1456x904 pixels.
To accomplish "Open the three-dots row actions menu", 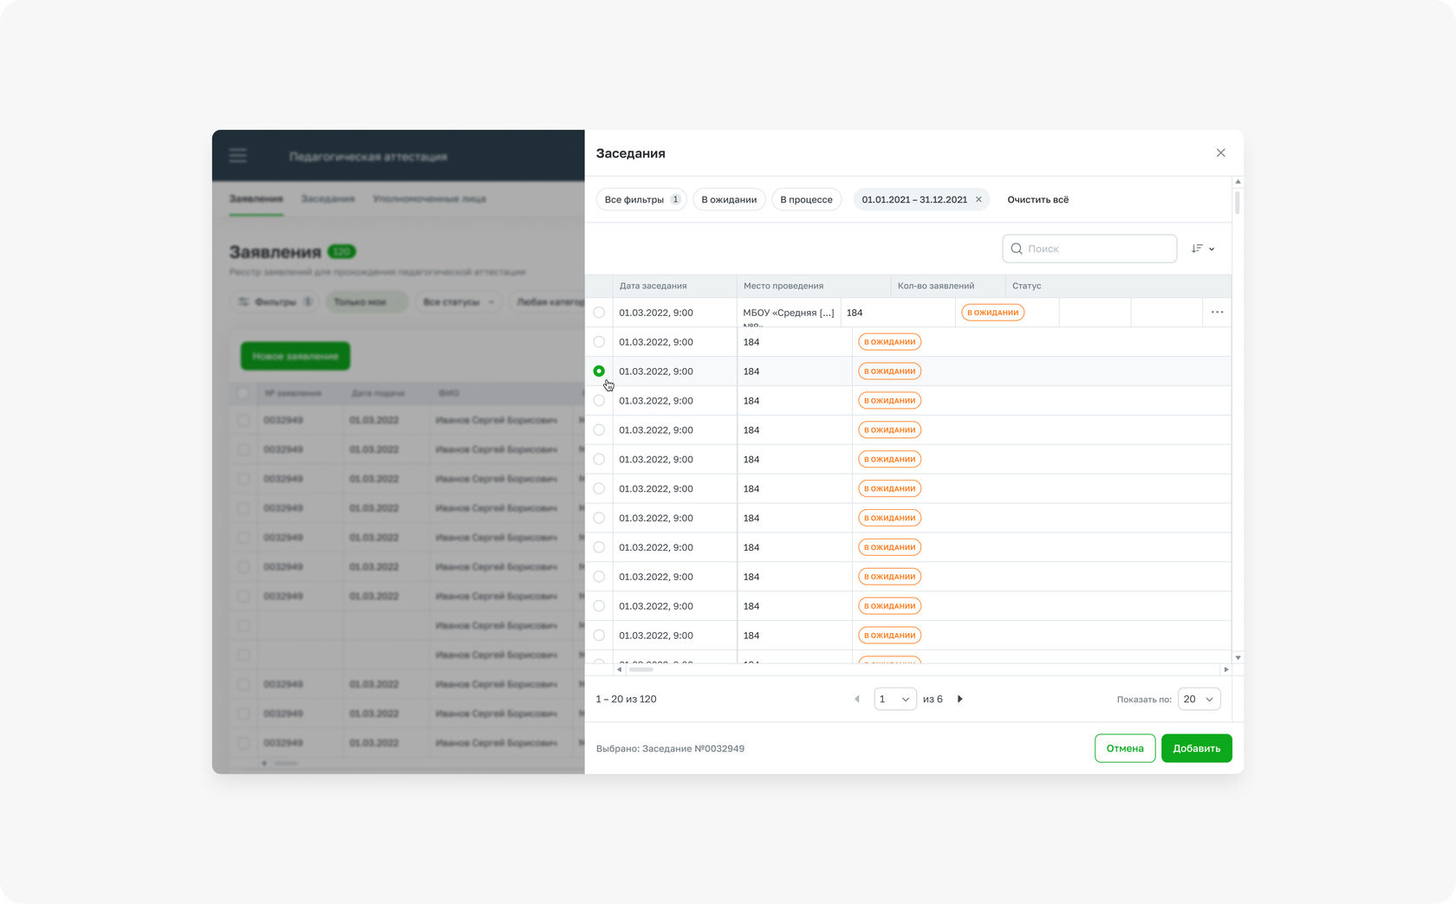I will pyautogui.click(x=1217, y=313).
